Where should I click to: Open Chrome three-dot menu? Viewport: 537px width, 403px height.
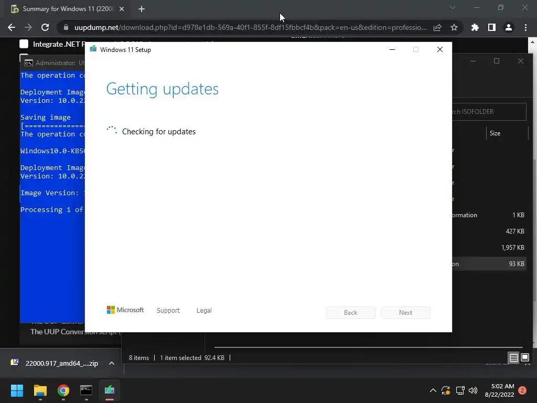[x=525, y=27]
